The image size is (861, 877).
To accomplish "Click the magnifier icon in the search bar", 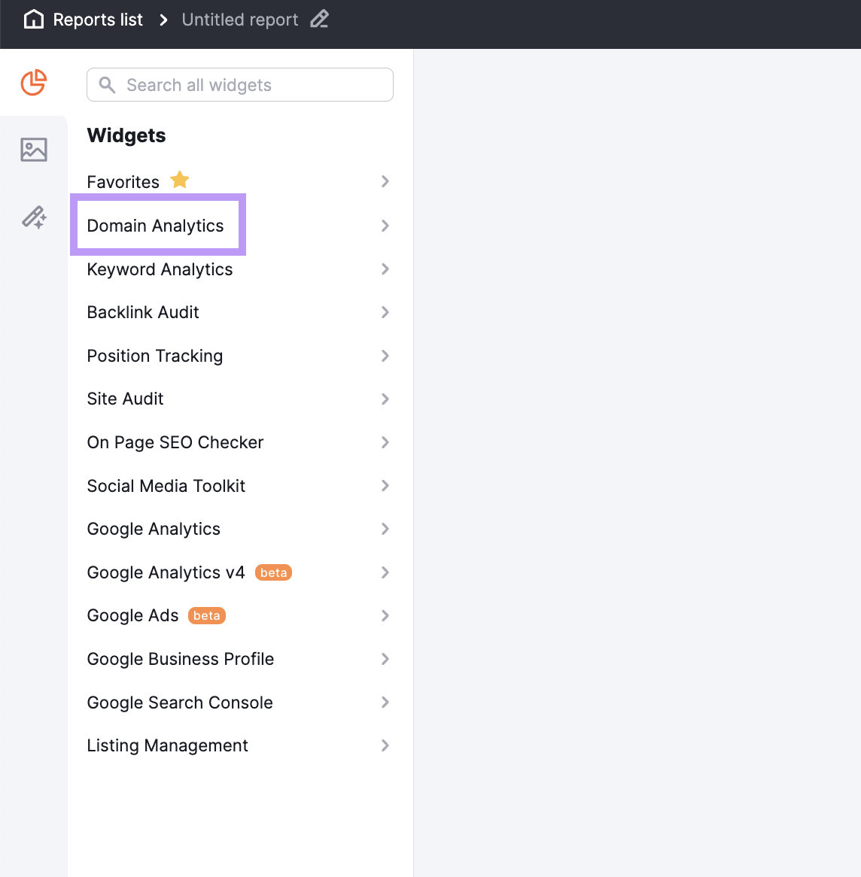I will tap(107, 84).
